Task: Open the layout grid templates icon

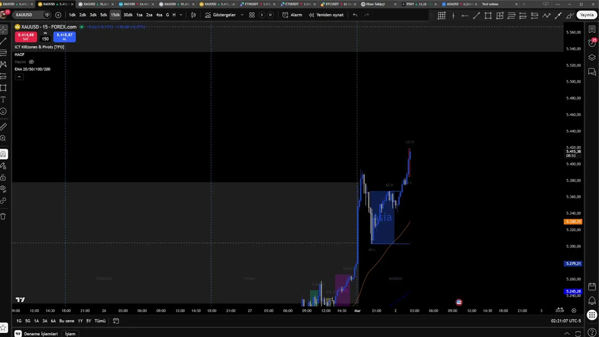Action: [x=252, y=15]
